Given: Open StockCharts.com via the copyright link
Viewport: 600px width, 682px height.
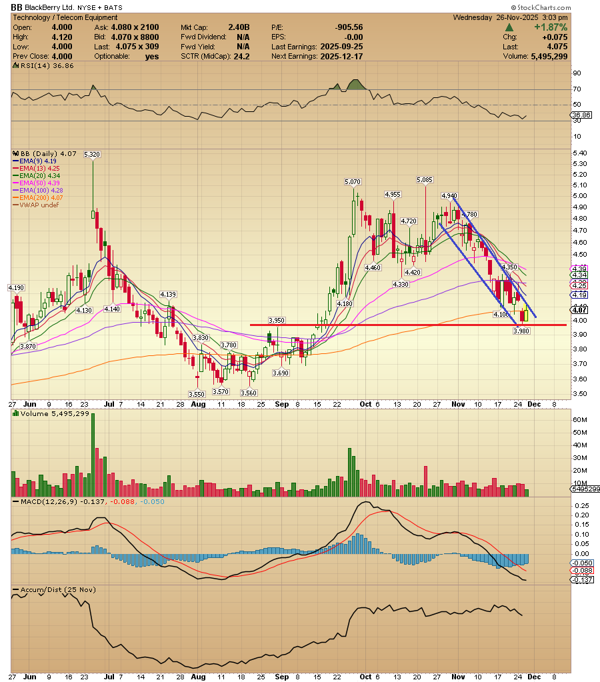Looking at the screenshot, I should (541, 7).
